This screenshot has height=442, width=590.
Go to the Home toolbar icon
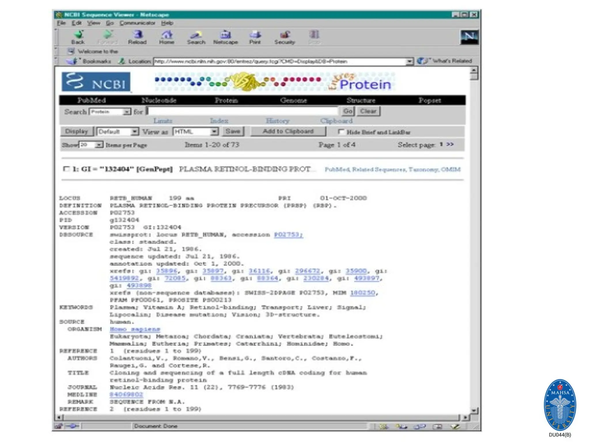[x=167, y=35]
